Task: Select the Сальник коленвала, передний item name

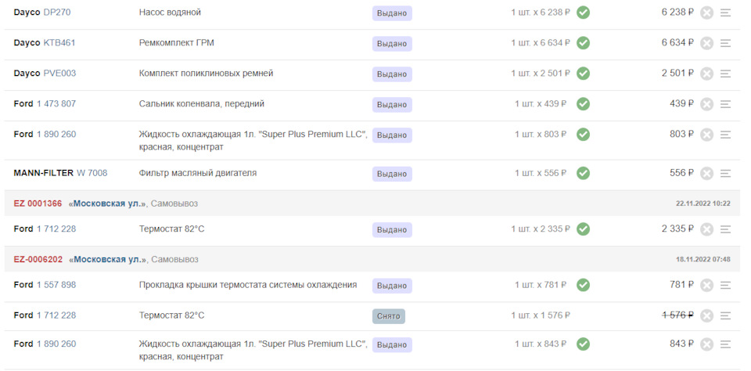Action: [x=202, y=103]
